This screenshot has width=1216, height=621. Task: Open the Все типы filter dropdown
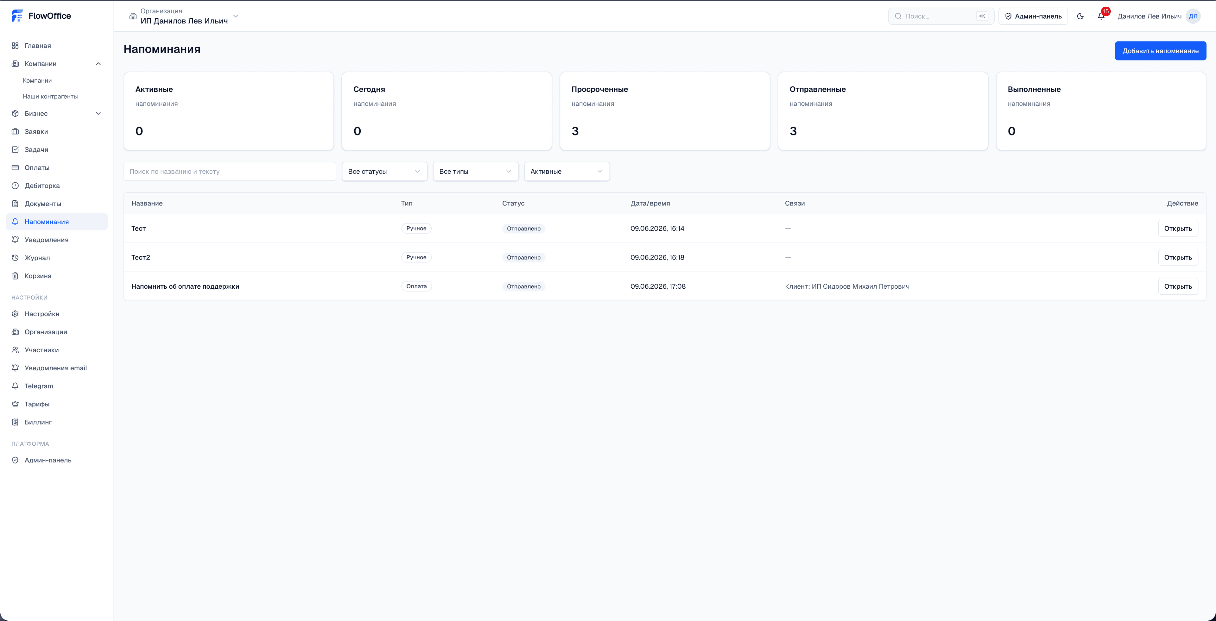[475, 171]
